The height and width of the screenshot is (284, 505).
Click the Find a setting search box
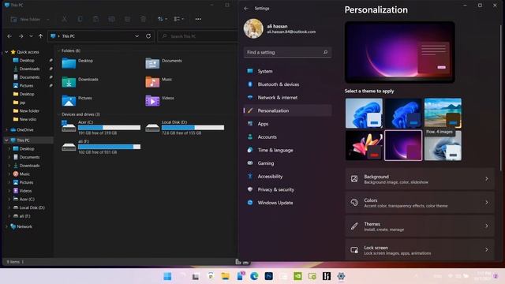coord(287,52)
